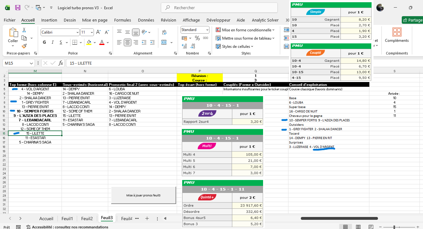Apply the borders icon to cells
Image resolution: width=423 pixels, height=229 pixels.
point(75,42)
